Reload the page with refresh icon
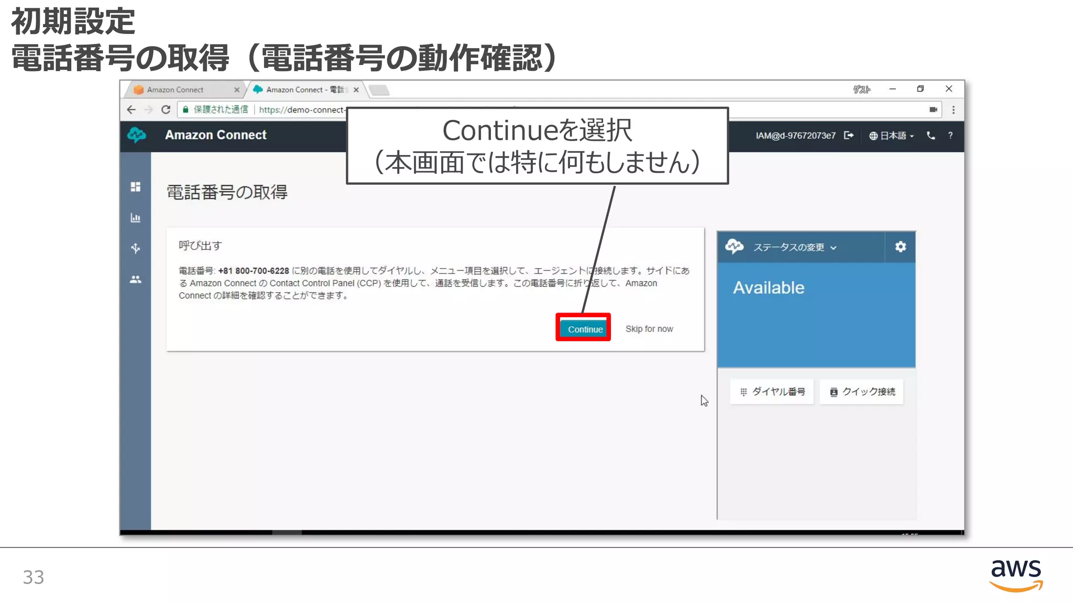 point(166,109)
